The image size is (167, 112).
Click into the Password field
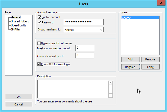click(x=84, y=22)
